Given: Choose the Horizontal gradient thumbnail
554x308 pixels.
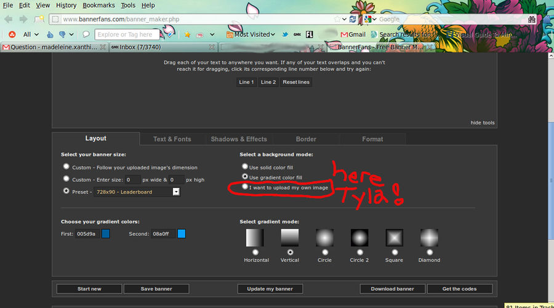Looking at the screenshot, I should click(x=255, y=237).
